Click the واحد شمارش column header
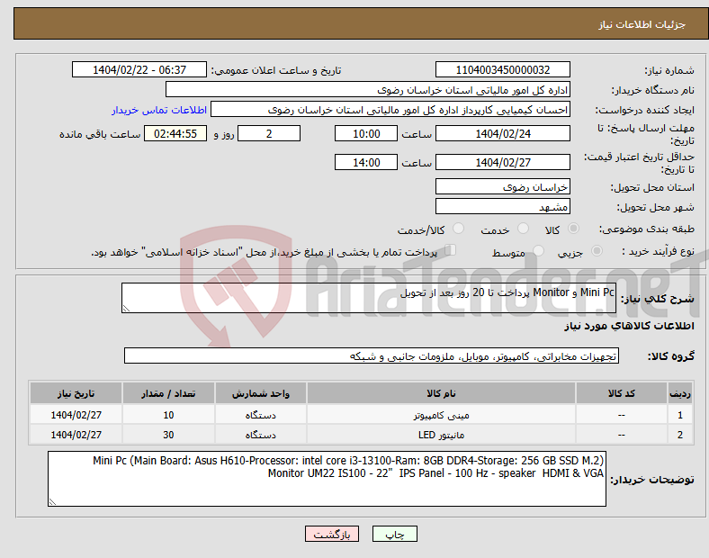 point(261,393)
